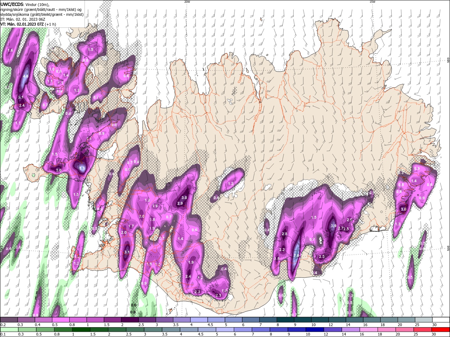
Task: Click the 2.7 snowfall value on the map
Action: (340, 228)
